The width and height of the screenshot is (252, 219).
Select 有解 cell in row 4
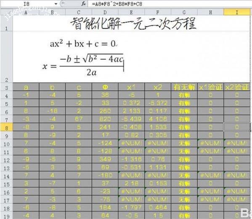tap(184, 95)
